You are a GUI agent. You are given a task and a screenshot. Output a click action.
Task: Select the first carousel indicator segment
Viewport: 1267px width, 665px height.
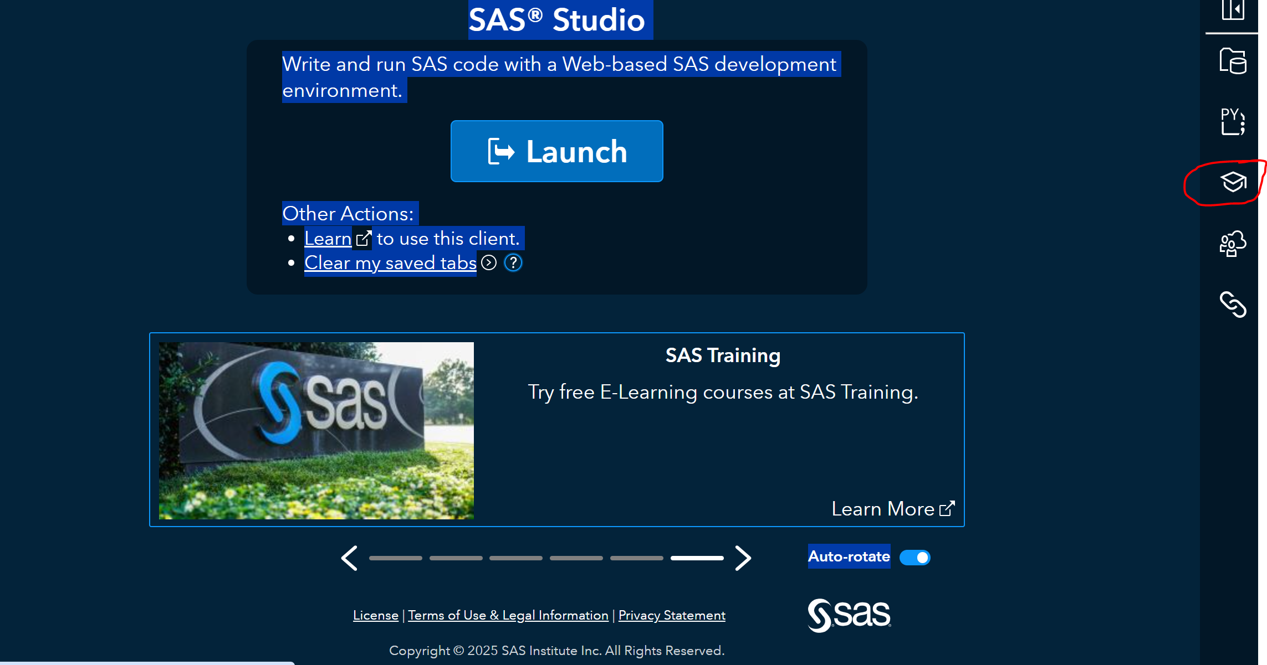[395, 558]
